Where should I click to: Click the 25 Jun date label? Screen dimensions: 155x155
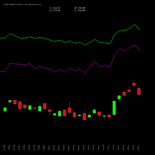point(138,148)
